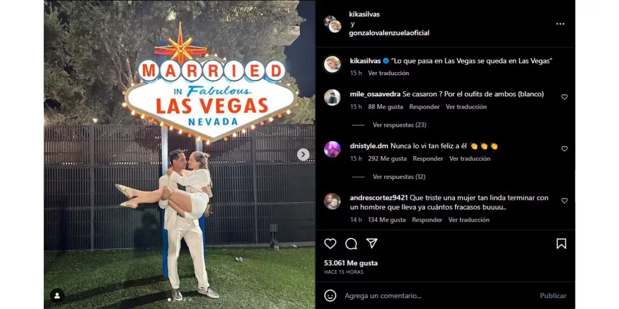Open gonzalovalenzuelaoficial profile link

coord(389,33)
